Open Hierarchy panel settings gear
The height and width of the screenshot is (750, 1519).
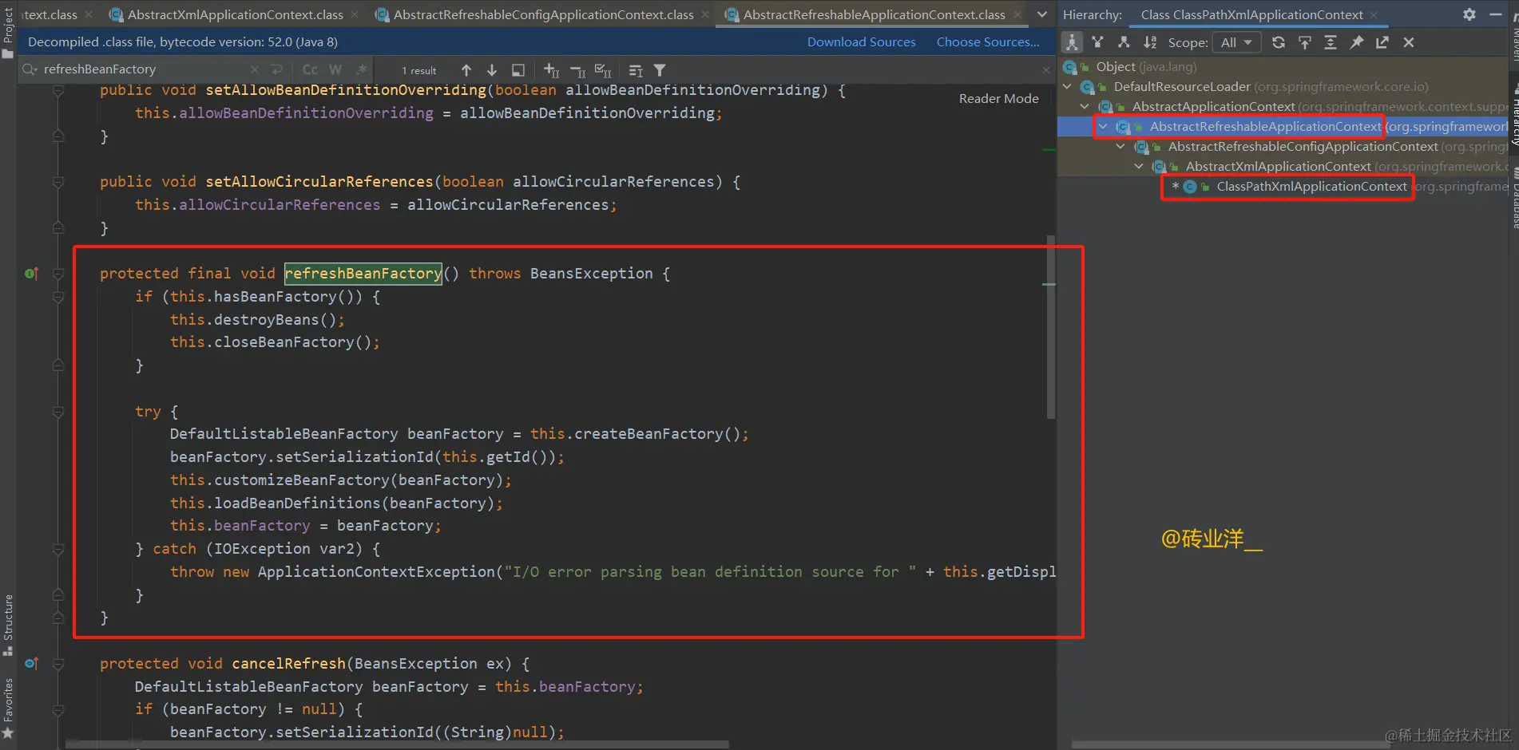pos(1469,14)
